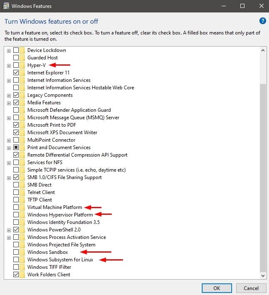
Task: Select the MultiPoint Connector label
Action: click(51, 140)
